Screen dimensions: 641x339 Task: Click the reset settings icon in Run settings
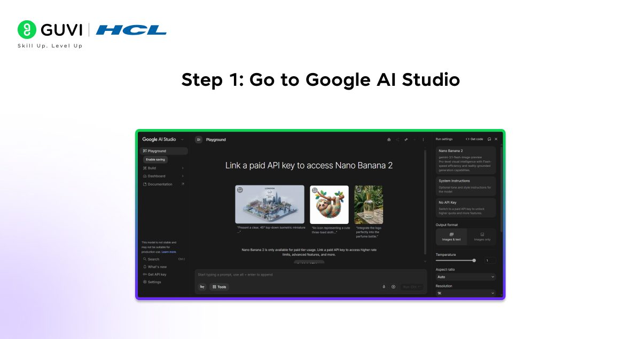[489, 139]
